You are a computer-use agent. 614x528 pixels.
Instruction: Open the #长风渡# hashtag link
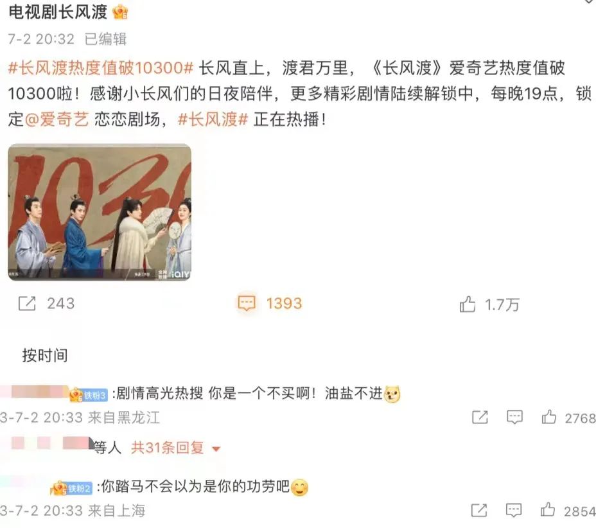(213, 119)
